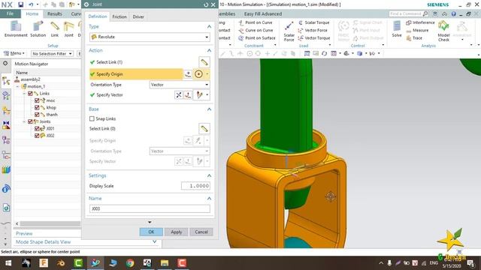Open the Measure analysis tool
This screenshot has height=270, width=481.
pyautogui.click(x=417, y=30)
